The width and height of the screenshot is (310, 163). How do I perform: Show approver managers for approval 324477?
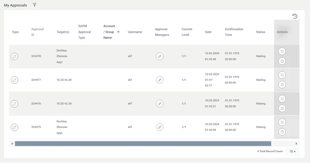(160, 80)
